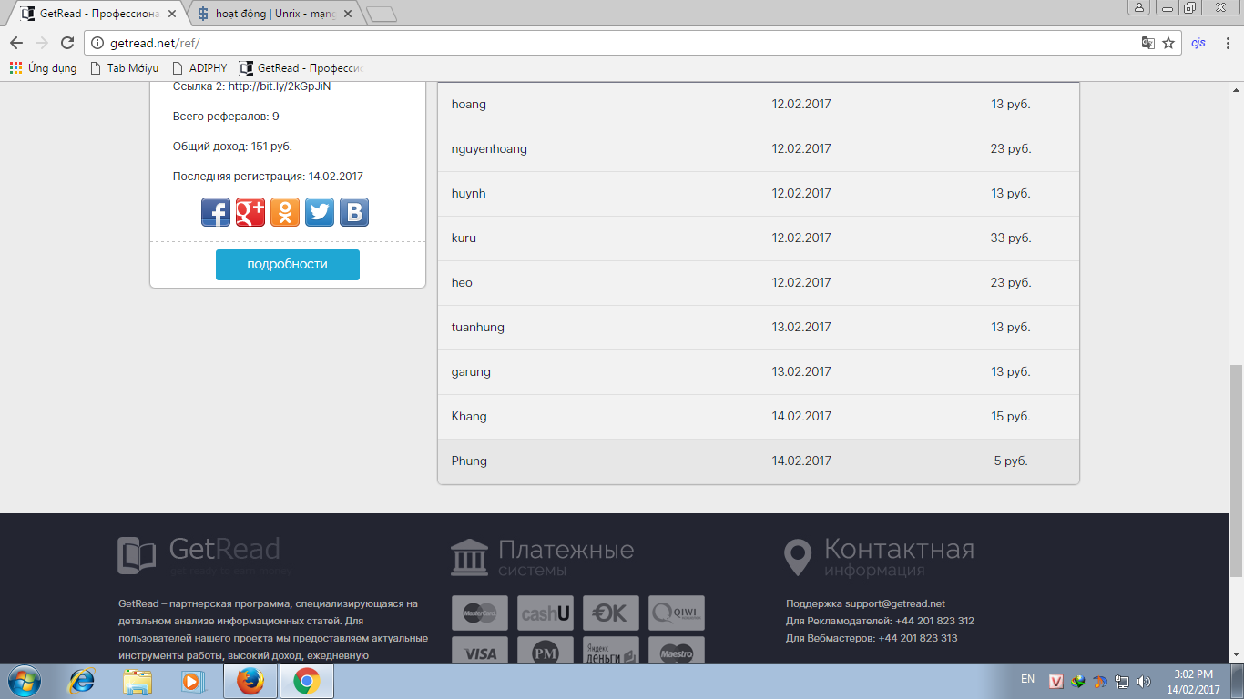Click the vertical scrollbar thumb
The image size is (1244, 699).
(x=1236, y=471)
